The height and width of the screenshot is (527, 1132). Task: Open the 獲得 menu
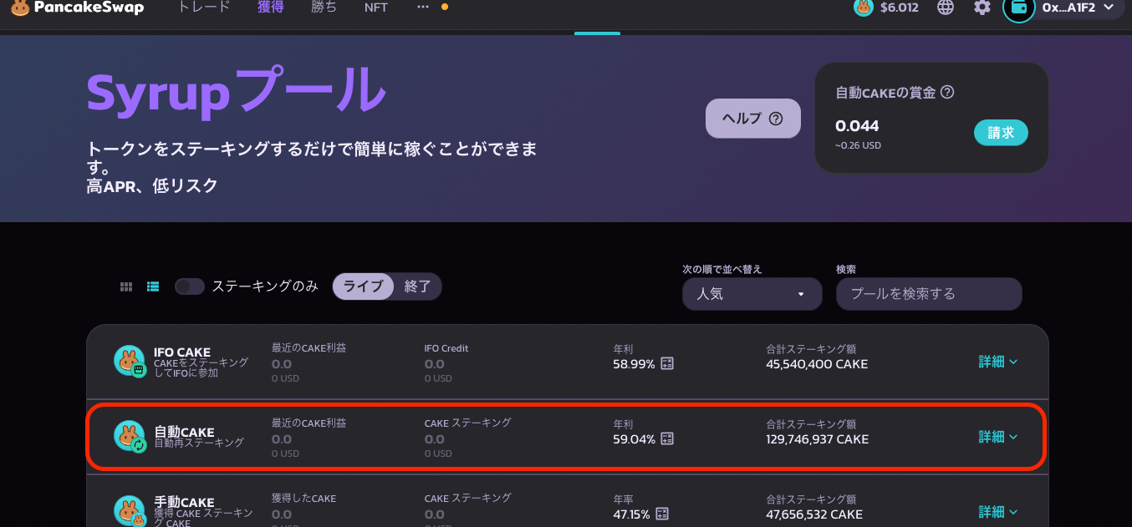click(271, 8)
